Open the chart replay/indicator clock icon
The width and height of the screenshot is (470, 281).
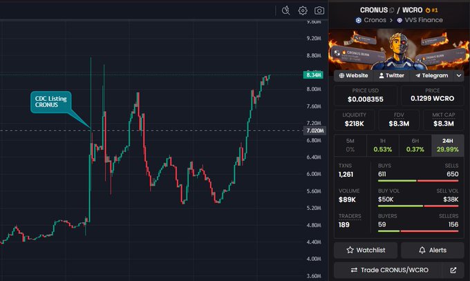coord(286,10)
